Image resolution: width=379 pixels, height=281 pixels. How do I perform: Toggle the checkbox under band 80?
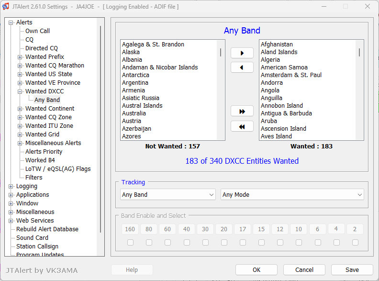tap(149, 242)
